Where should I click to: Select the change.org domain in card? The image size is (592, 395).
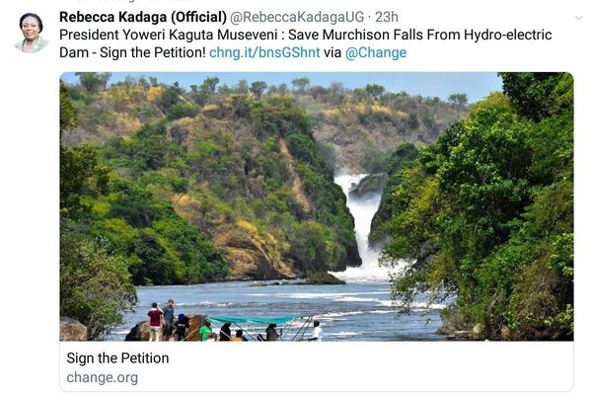click(103, 377)
